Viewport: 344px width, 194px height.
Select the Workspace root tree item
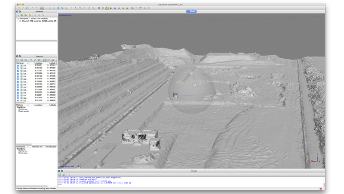tap(34, 19)
